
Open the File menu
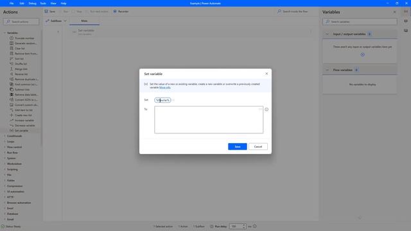12,3
